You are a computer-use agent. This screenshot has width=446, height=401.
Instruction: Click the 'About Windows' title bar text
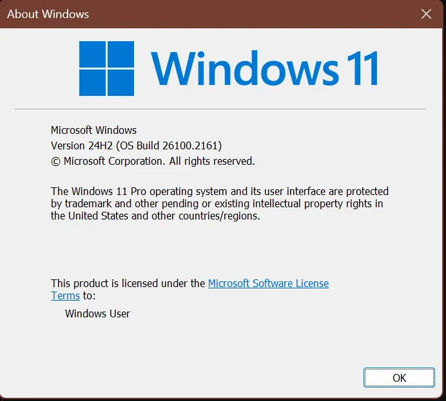click(x=48, y=14)
